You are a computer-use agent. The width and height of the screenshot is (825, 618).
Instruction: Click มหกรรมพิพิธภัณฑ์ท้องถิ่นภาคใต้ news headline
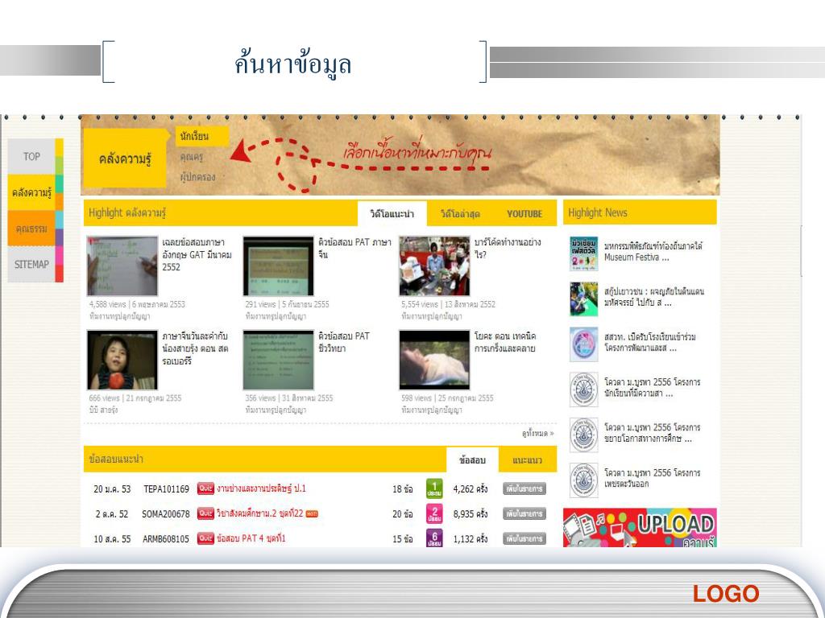653,252
